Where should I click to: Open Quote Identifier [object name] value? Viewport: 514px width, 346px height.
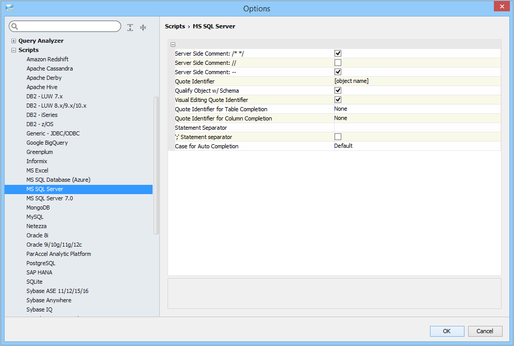(x=417, y=81)
